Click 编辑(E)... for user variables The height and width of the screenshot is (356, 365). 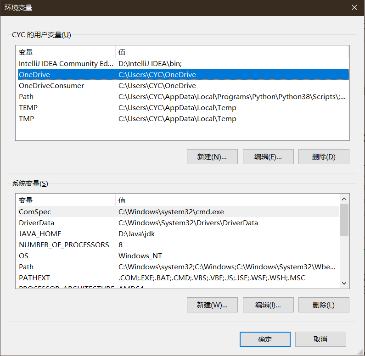click(268, 157)
